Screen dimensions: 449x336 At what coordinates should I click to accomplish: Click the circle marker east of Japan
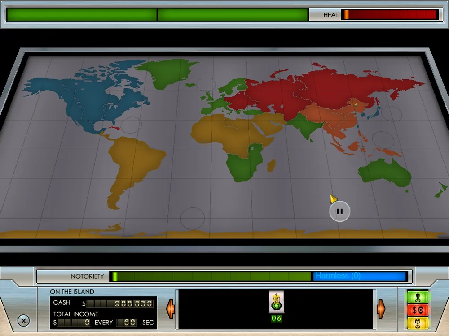(392, 113)
